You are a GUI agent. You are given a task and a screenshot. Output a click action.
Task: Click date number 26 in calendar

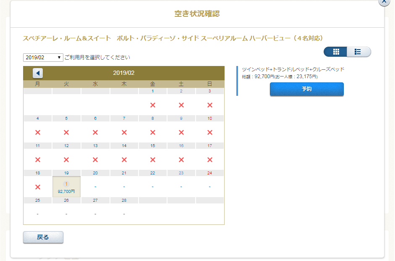66,200
